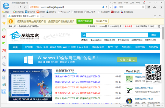Click the 软件专题 red link in top bar
Viewport: 165px width, 108px height.
click(x=128, y=26)
